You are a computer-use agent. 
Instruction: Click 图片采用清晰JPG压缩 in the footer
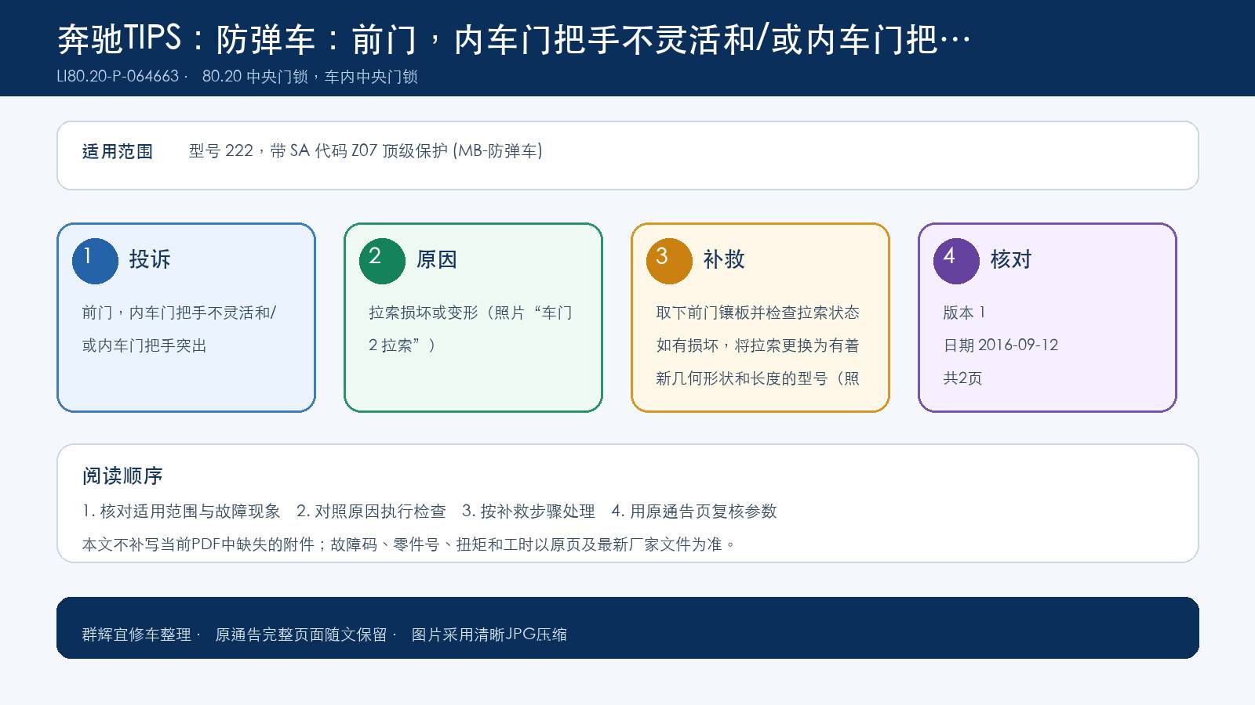click(489, 634)
